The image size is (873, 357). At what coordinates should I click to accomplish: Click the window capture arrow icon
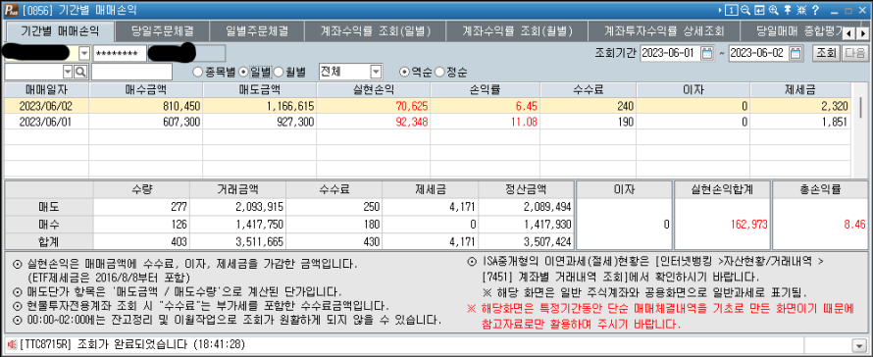pyautogui.click(x=759, y=10)
